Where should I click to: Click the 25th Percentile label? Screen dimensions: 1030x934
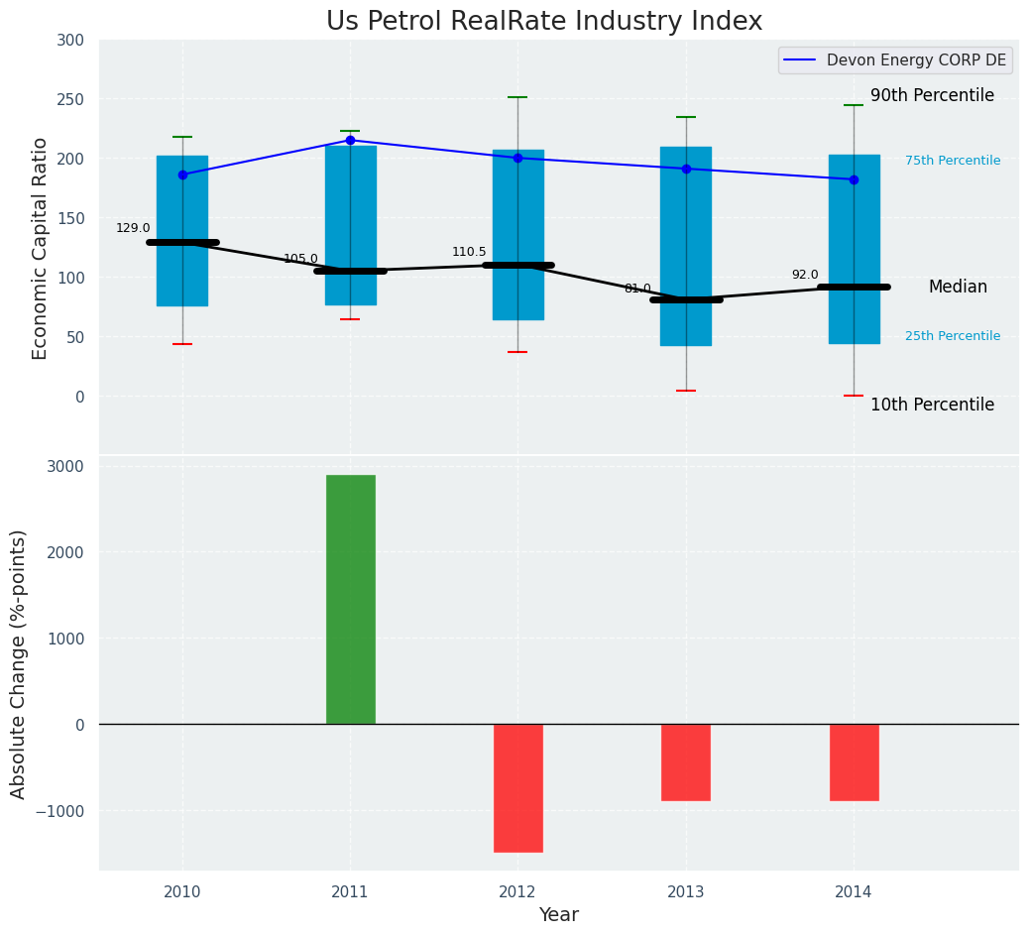952,336
